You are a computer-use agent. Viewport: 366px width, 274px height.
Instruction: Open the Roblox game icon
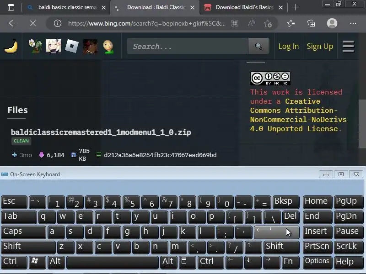click(x=72, y=46)
